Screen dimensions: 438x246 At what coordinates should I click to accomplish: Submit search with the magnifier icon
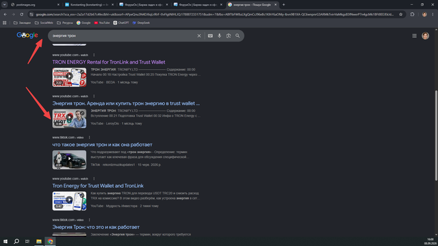click(237, 36)
